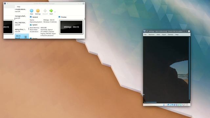The width and height of the screenshot is (210, 118).
Task: Open the Devices menu in the VM window
Action: tap(171, 34)
